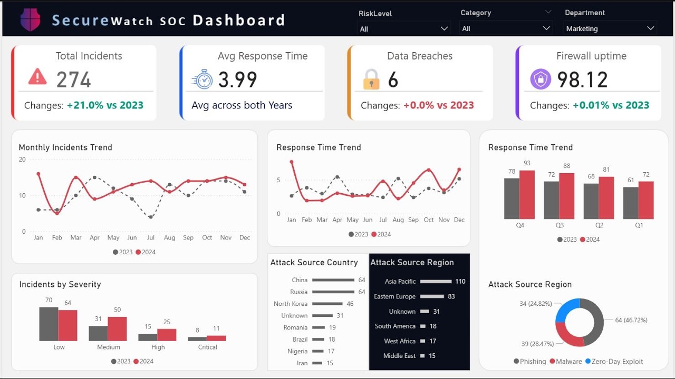Click Zero-Day Exploit legend item
The width and height of the screenshot is (675, 379).
(x=614, y=362)
